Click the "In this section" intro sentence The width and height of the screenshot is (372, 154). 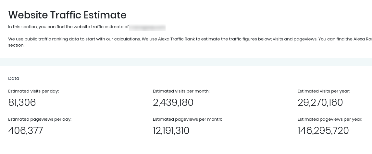click(68, 27)
